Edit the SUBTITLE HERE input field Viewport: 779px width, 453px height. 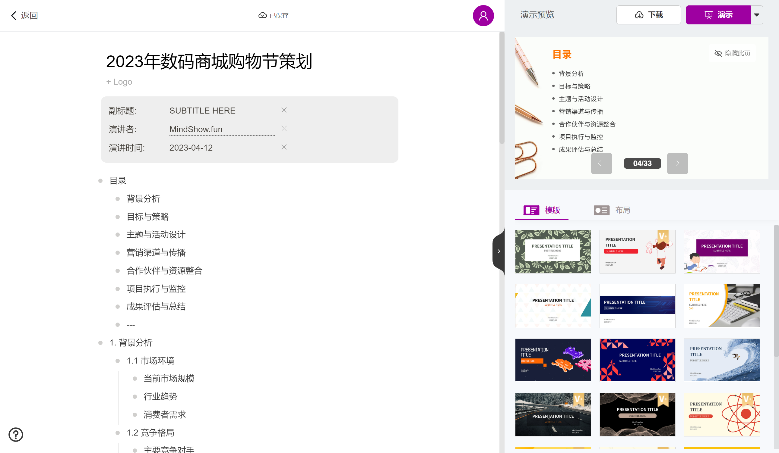tap(222, 111)
